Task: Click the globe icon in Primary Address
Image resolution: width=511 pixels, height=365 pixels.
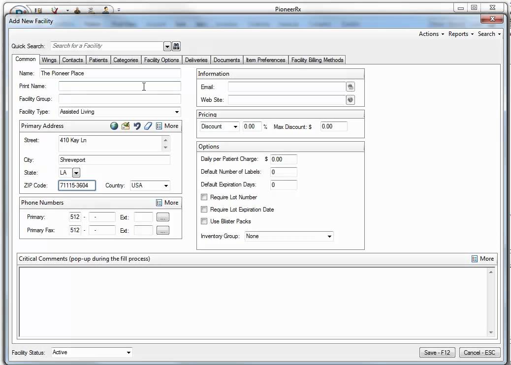Action: 114,126
